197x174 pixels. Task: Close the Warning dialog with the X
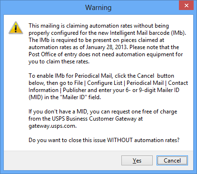click(187, 5)
